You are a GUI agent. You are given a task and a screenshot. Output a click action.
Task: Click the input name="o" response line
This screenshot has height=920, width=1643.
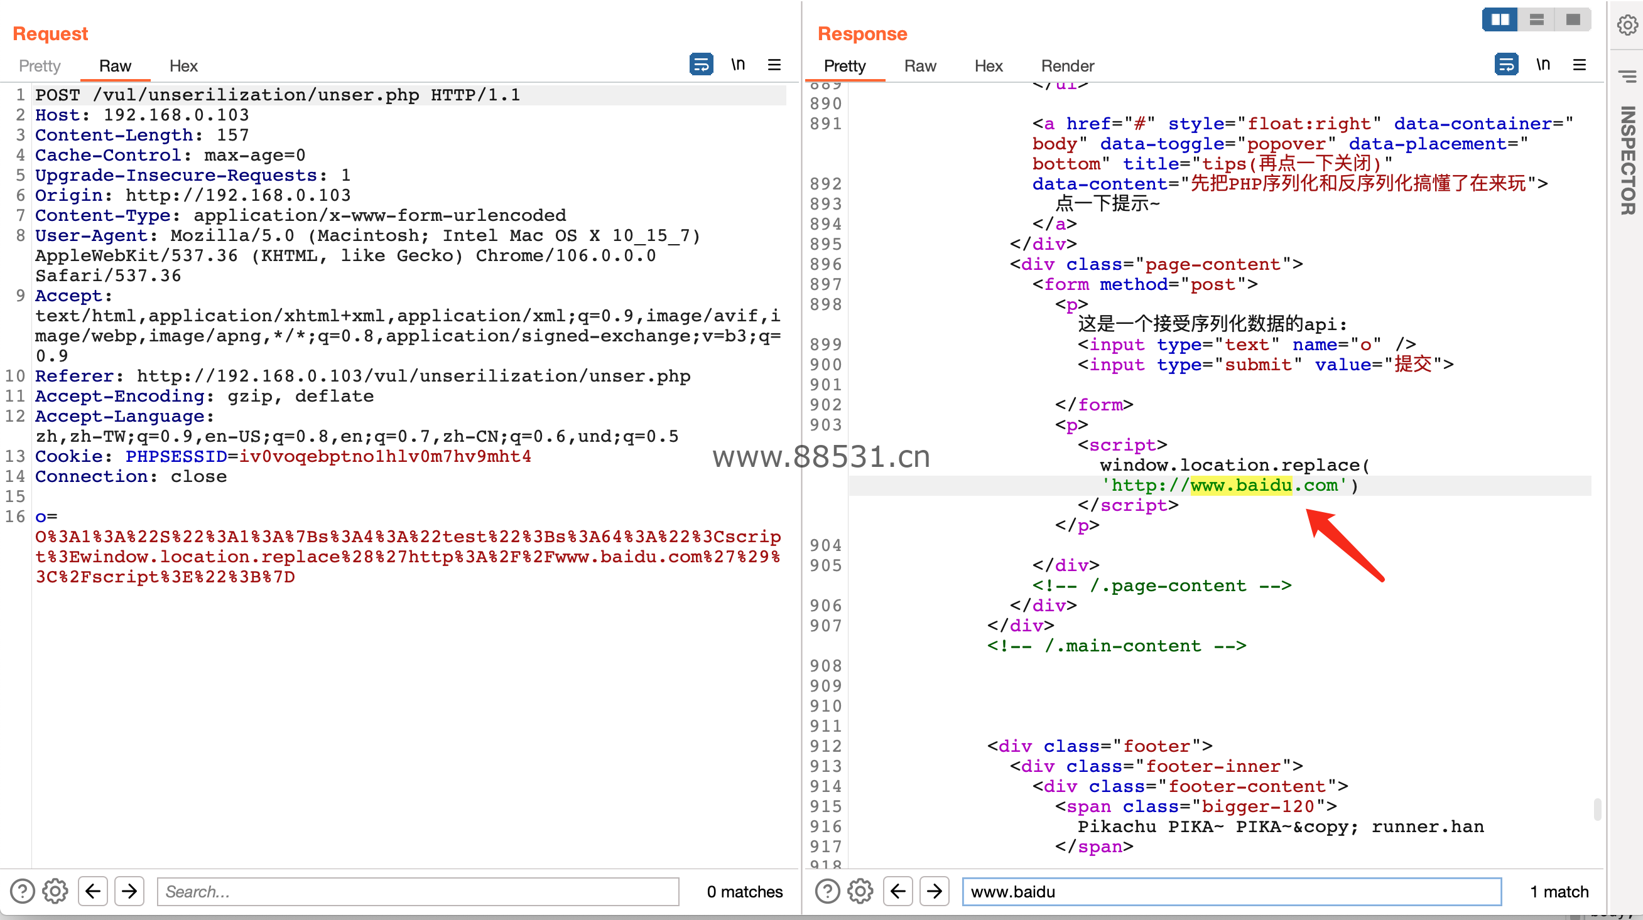point(1246,345)
